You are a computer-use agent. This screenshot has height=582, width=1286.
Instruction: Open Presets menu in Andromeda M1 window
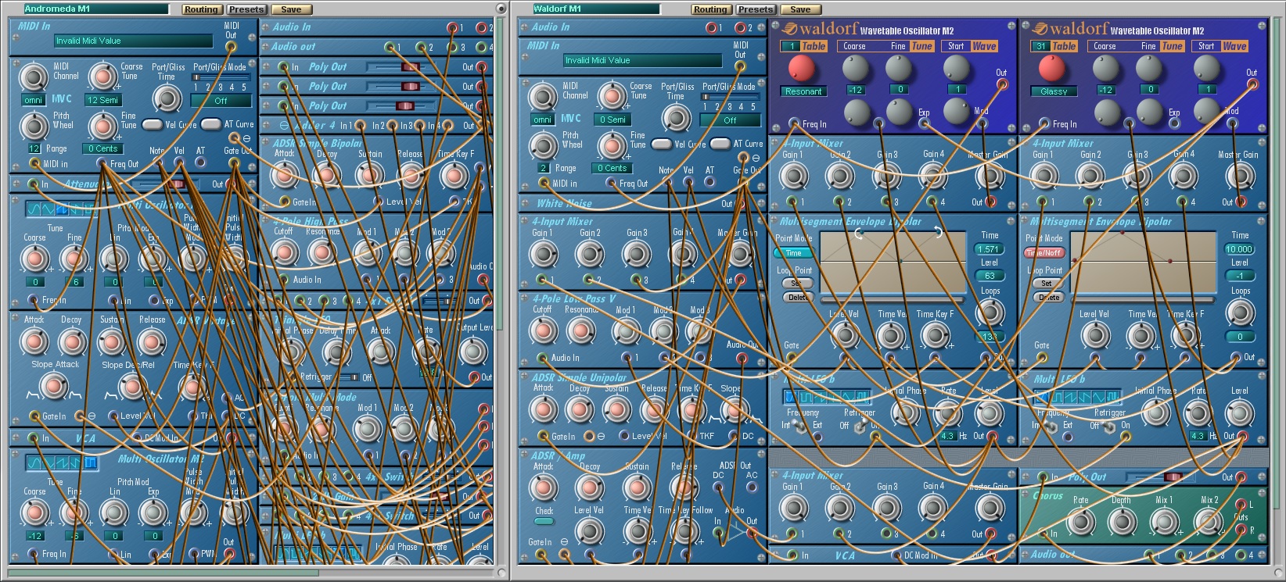[x=246, y=9]
